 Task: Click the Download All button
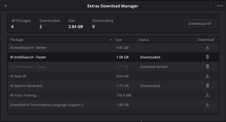coord(200,23)
